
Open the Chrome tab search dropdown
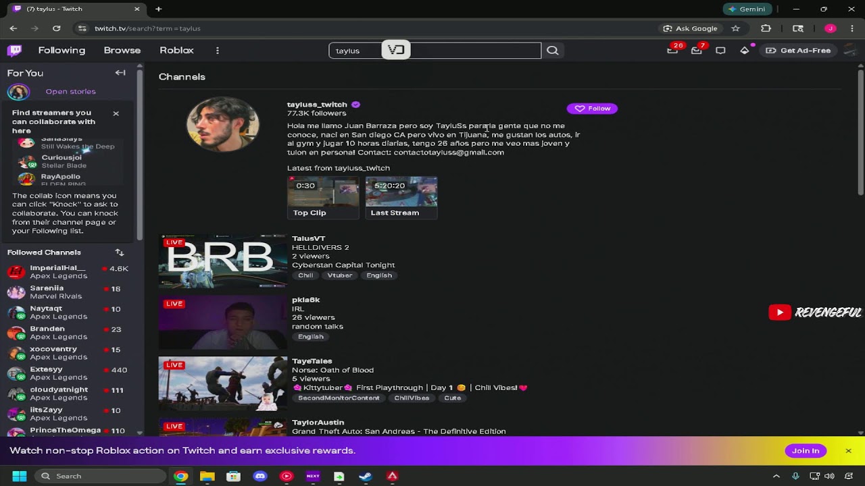tap(14, 9)
